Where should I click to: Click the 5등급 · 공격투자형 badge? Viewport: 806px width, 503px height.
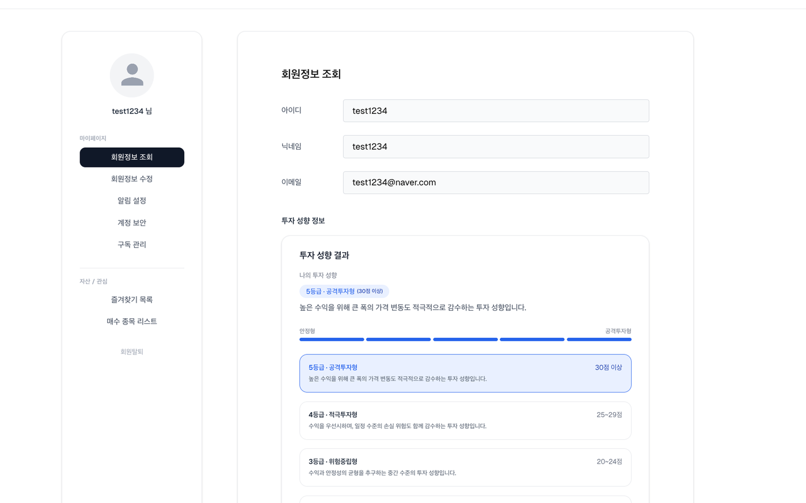pyautogui.click(x=344, y=291)
